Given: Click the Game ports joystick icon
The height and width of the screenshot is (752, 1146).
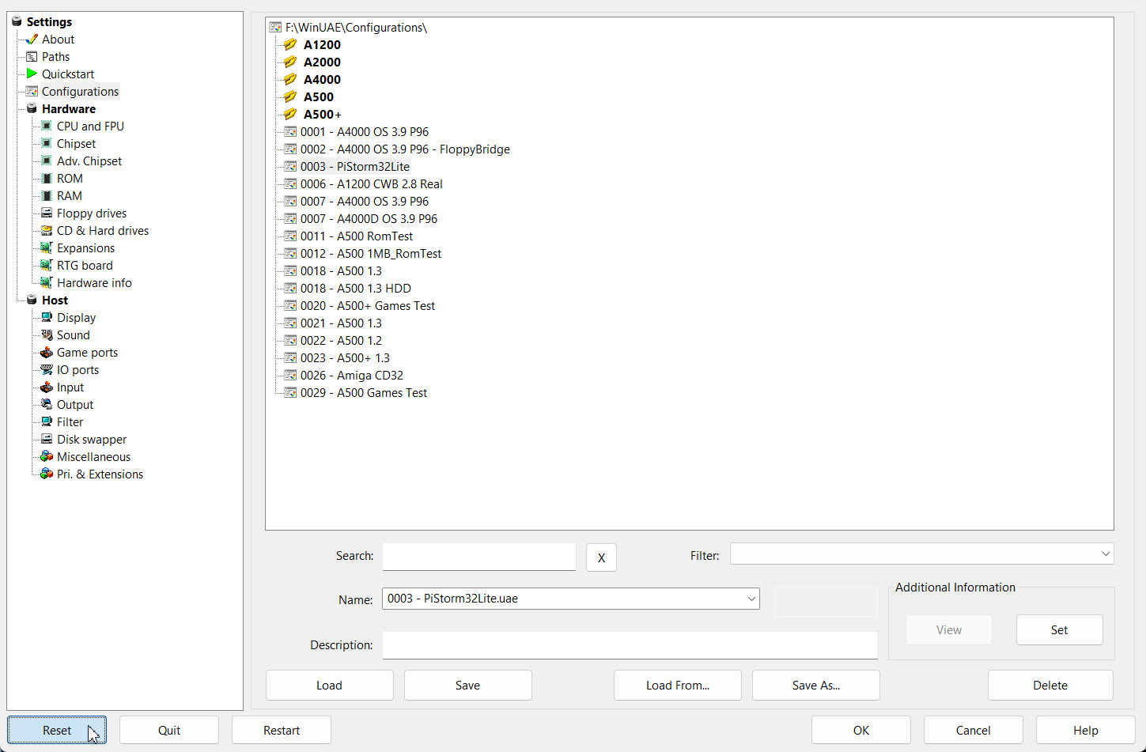Looking at the screenshot, I should click(x=47, y=353).
